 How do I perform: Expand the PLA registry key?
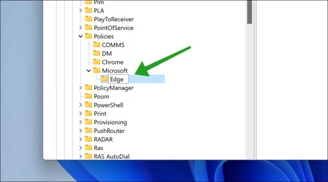point(81,11)
